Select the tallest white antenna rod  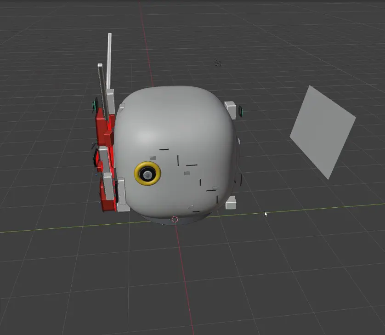tap(109, 61)
